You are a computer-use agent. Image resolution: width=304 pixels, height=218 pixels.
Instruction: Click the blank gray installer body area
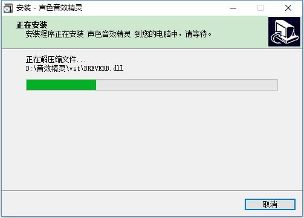pyautogui.click(x=152, y=141)
